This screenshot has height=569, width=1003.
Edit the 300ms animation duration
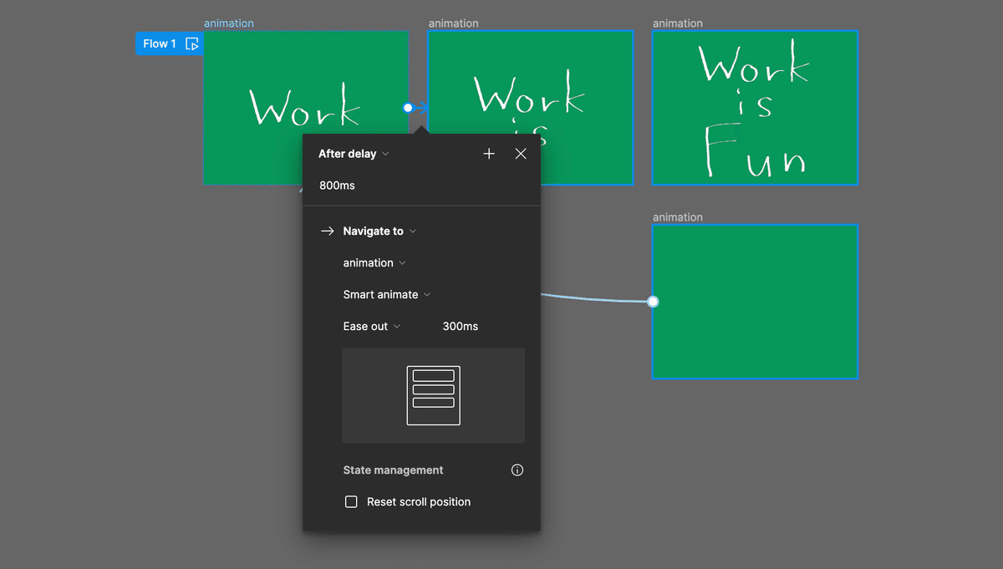click(x=461, y=327)
